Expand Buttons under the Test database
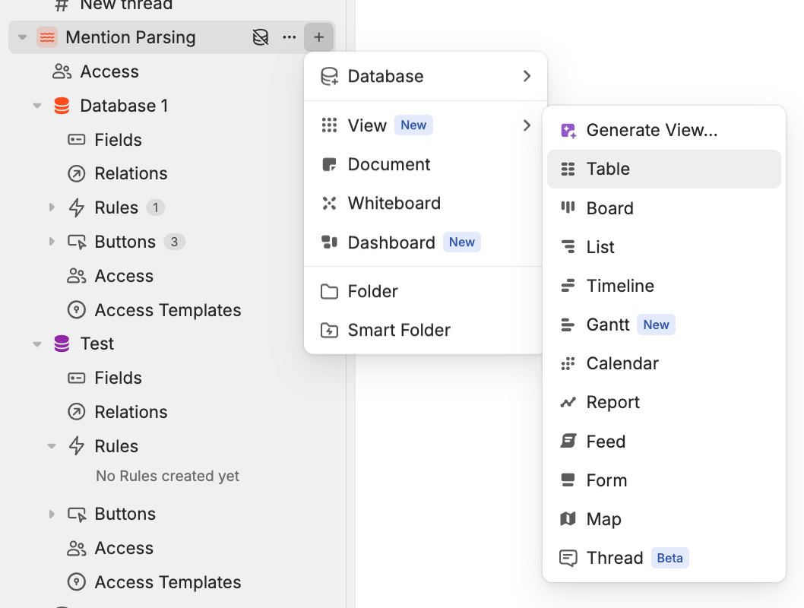 point(52,514)
